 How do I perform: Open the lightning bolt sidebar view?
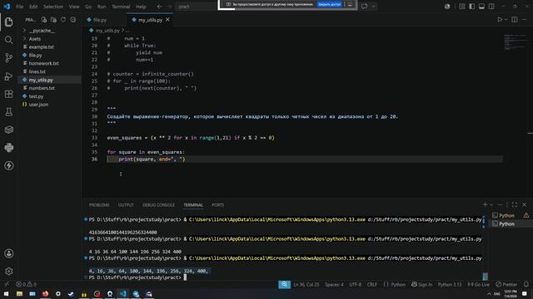[9, 165]
